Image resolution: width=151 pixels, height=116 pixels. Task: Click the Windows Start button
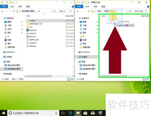pos(4,113)
